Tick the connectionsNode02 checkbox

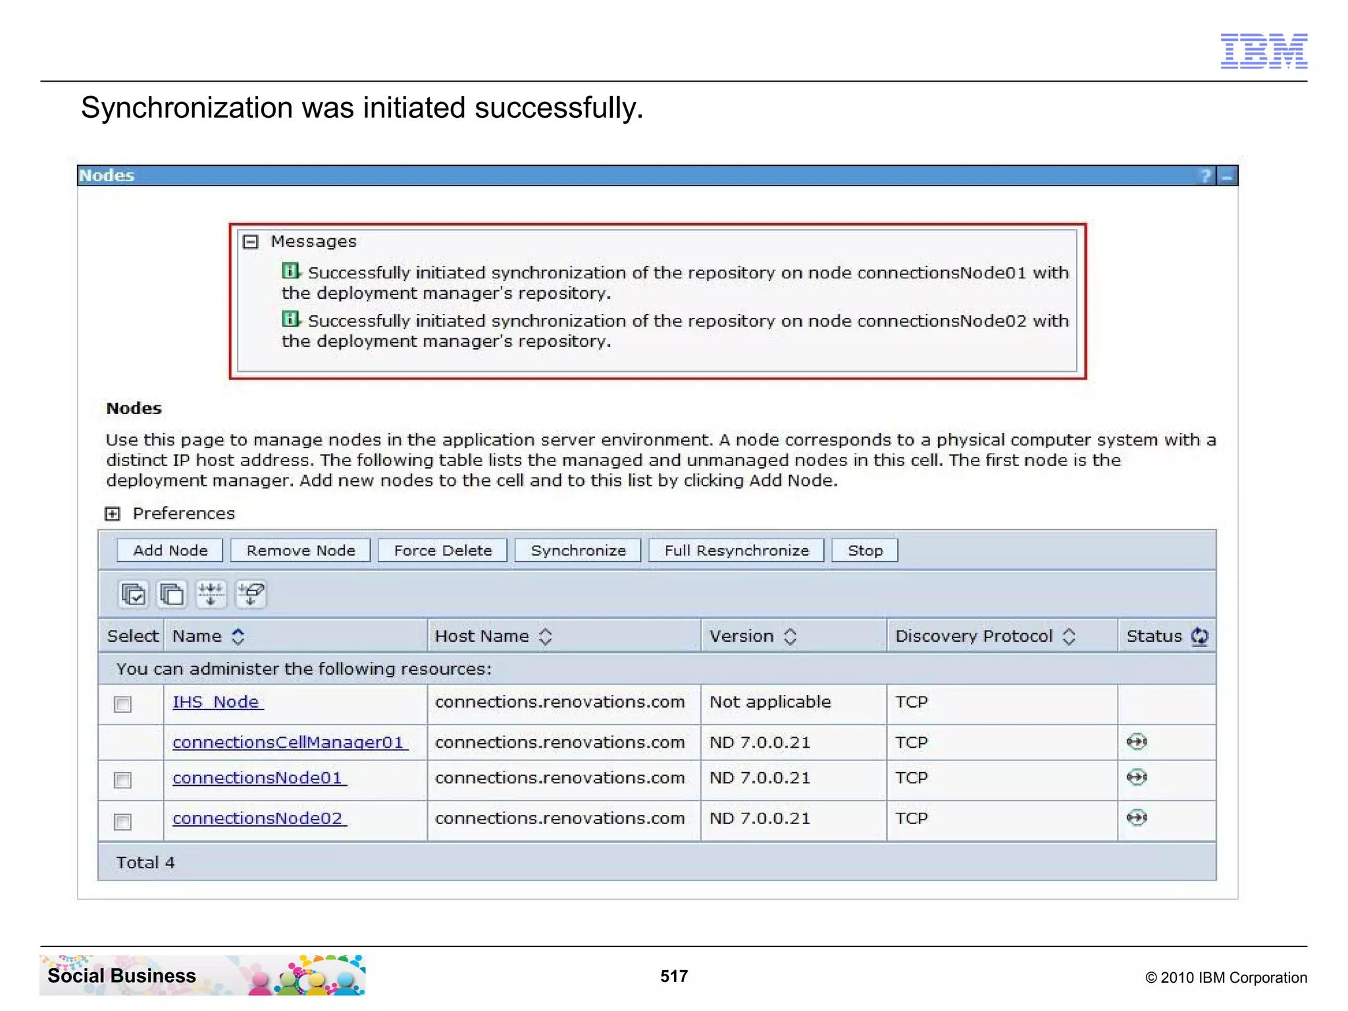pyautogui.click(x=122, y=821)
